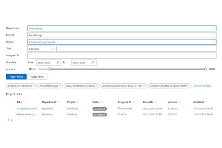Open the Assigned To column header menu
This screenshot has height=148, width=222.
tap(126, 102)
